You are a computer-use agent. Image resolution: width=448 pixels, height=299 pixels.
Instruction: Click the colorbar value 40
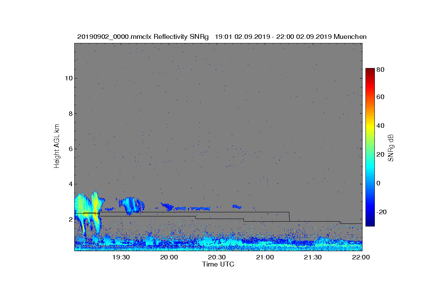pyautogui.click(x=381, y=126)
